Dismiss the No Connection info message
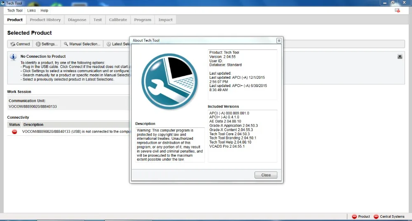The image size is (412, 221). click(400, 56)
